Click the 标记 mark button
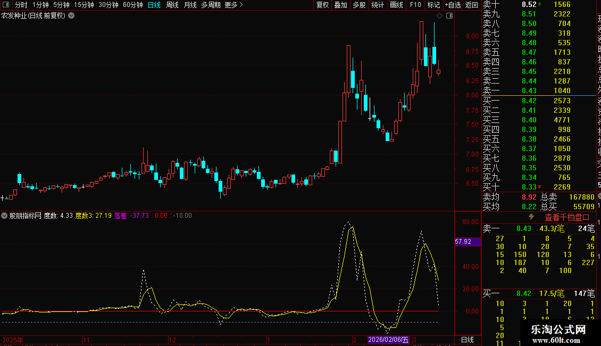The width and height of the screenshot is (601, 346). pyautogui.click(x=433, y=5)
